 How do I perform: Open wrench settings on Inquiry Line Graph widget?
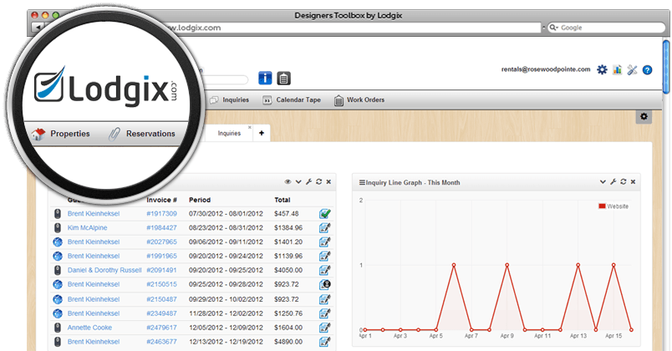pyautogui.click(x=613, y=181)
